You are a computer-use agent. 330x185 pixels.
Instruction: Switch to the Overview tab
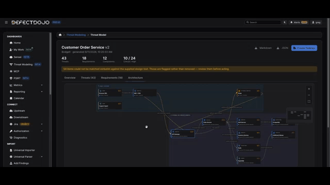[x=70, y=78]
